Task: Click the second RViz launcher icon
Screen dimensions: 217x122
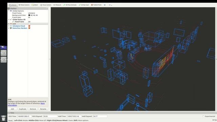Action: pos(4,60)
